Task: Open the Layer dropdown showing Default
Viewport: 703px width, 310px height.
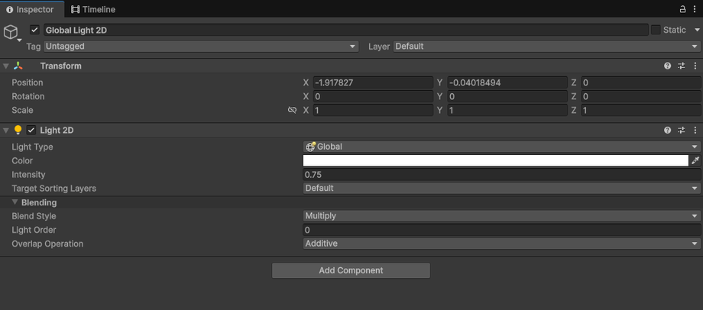Action: coord(547,46)
